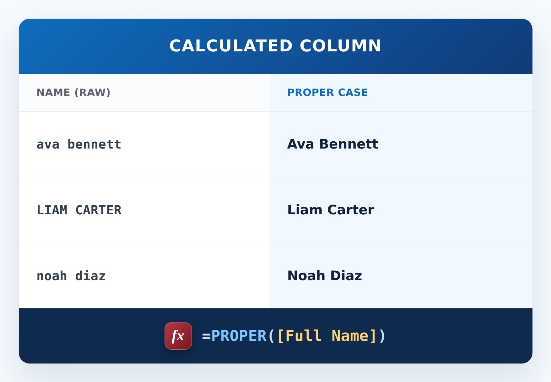The image size is (551, 382).
Task: Click the word 'Diaz' in proper case column
Action: [x=346, y=276]
